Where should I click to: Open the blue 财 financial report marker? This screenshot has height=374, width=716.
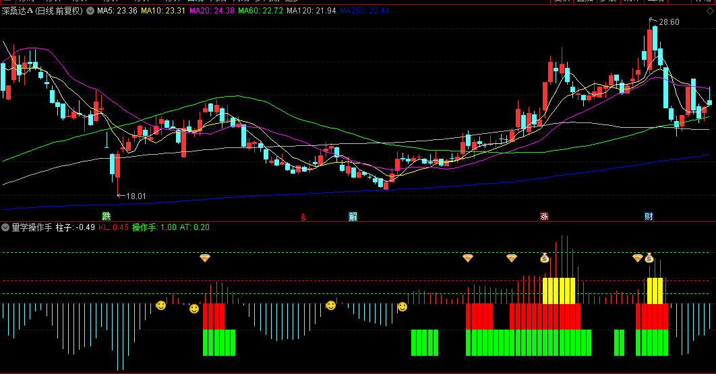coord(649,217)
